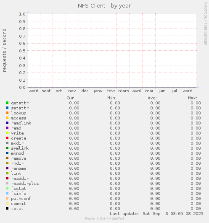Screen dimensions: 209x223
Task: Click the purple read legend swatch
Action: (x=7, y=128)
